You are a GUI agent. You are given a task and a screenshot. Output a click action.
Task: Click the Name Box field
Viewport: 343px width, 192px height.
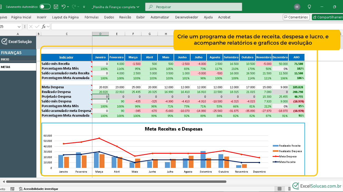click(8, 27)
